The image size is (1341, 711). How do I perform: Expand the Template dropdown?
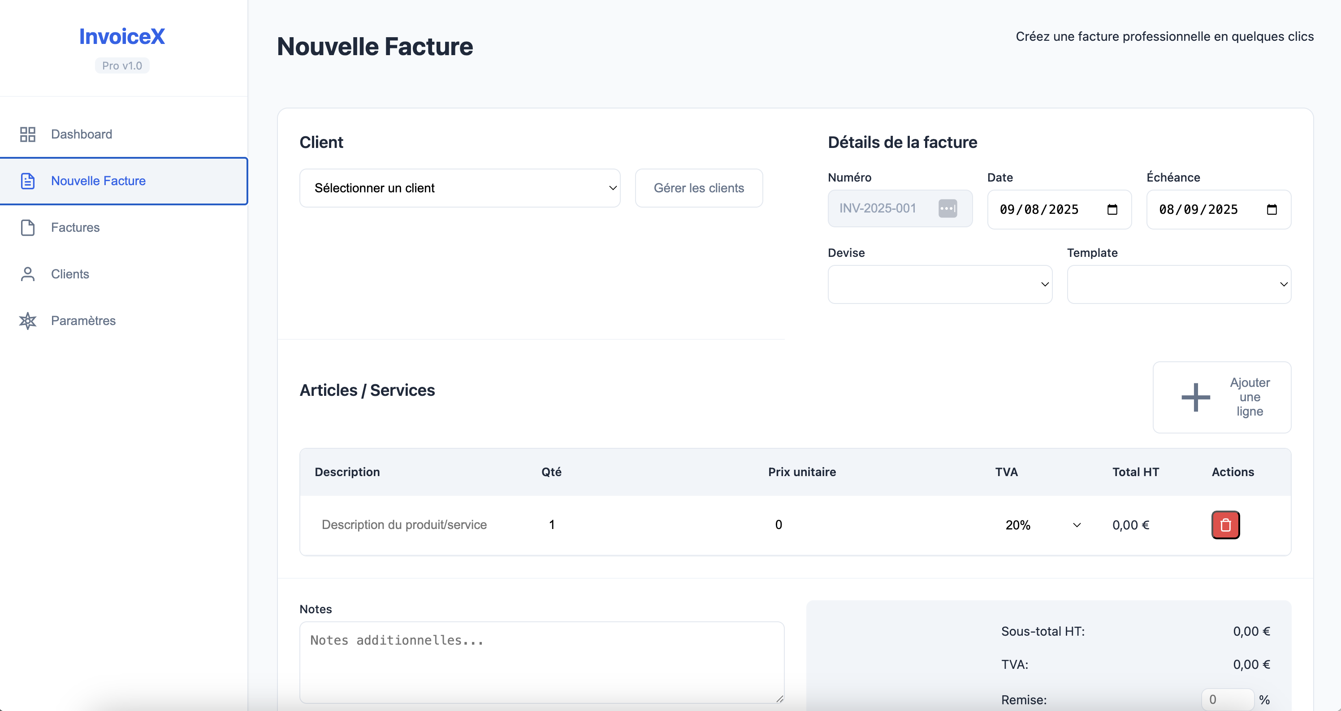[1179, 284]
